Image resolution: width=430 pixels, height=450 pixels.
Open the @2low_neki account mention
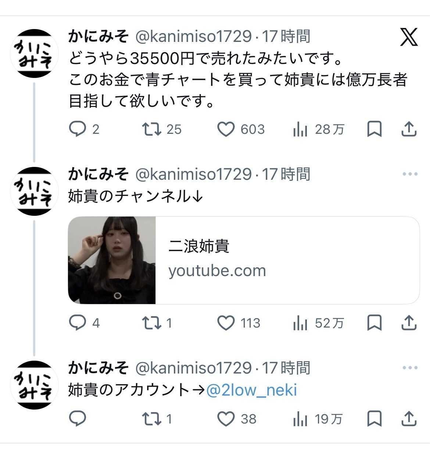[x=251, y=390]
